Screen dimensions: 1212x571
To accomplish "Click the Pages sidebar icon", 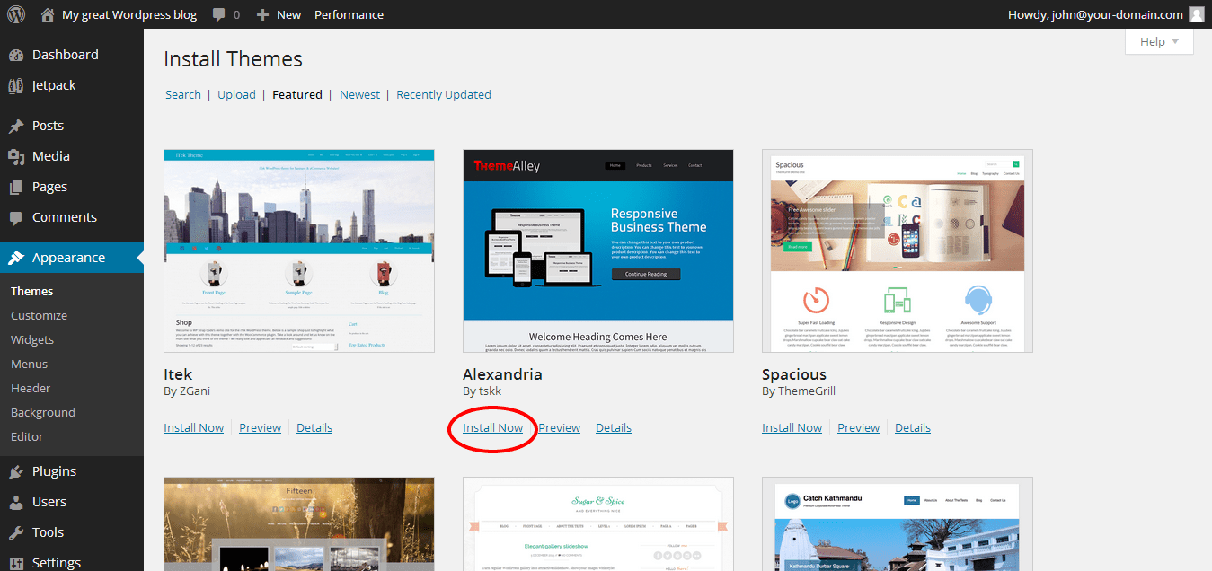I will 16,187.
